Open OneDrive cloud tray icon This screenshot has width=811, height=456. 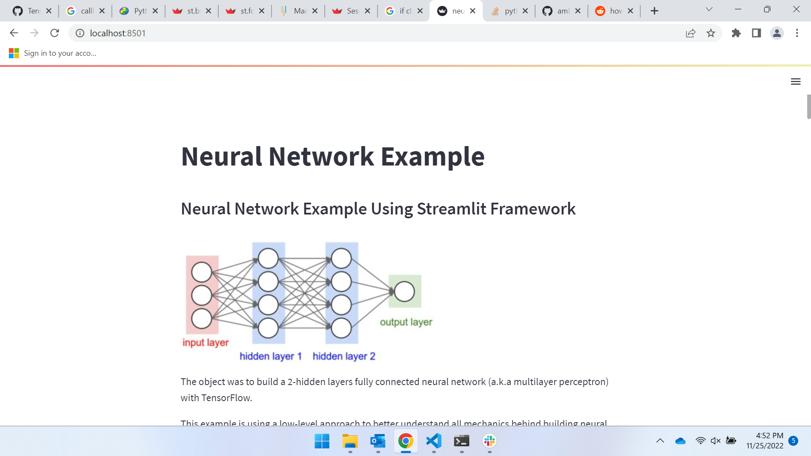(680, 441)
